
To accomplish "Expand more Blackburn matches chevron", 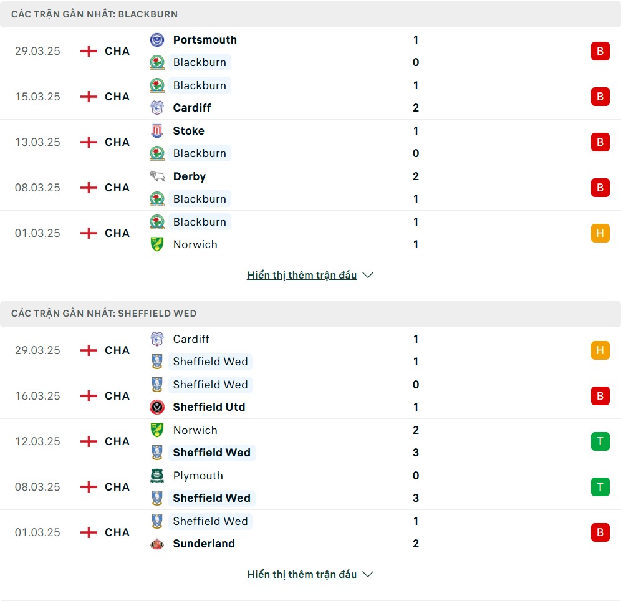I will (368, 275).
